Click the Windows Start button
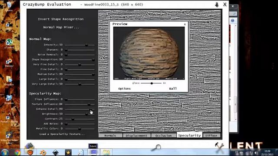The image size is (278, 156). pyautogui.click(x=5, y=152)
